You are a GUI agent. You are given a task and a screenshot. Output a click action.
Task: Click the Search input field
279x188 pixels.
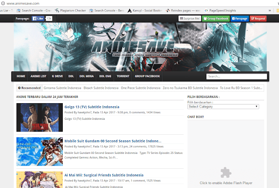point(236,77)
